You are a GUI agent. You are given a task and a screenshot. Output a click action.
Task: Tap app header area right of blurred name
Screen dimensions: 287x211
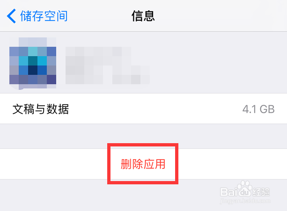[218, 63]
